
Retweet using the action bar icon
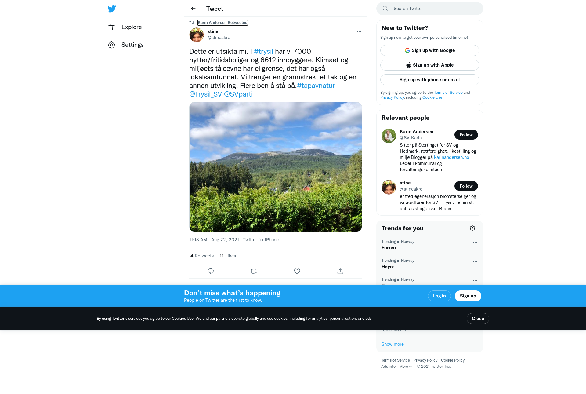click(x=254, y=271)
